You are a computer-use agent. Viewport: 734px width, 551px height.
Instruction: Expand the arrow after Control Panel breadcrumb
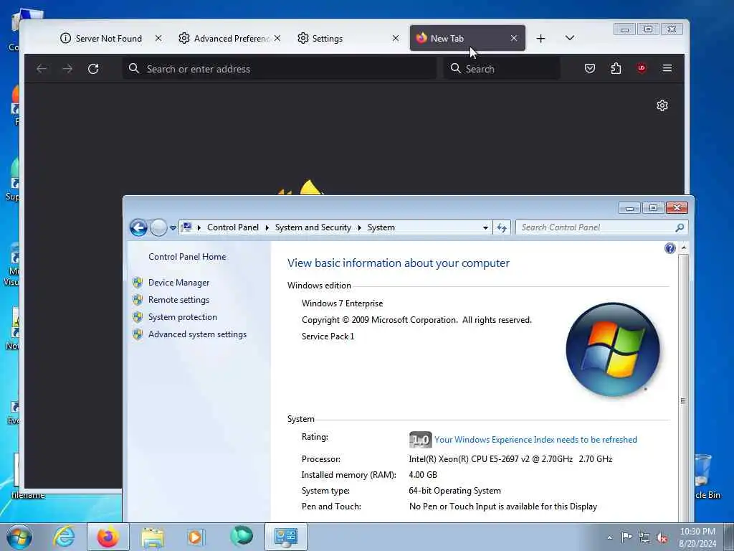(267, 227)
